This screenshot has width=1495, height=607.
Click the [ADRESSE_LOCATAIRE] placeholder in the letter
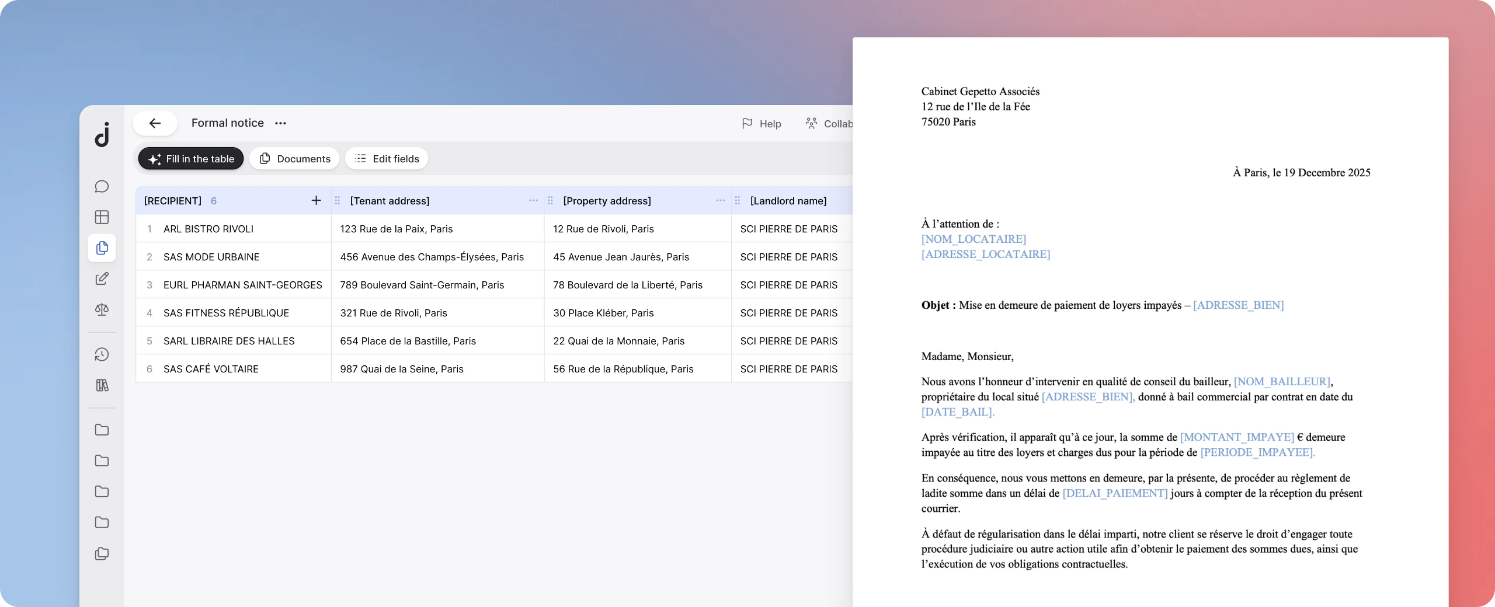(x=986, y=254)
